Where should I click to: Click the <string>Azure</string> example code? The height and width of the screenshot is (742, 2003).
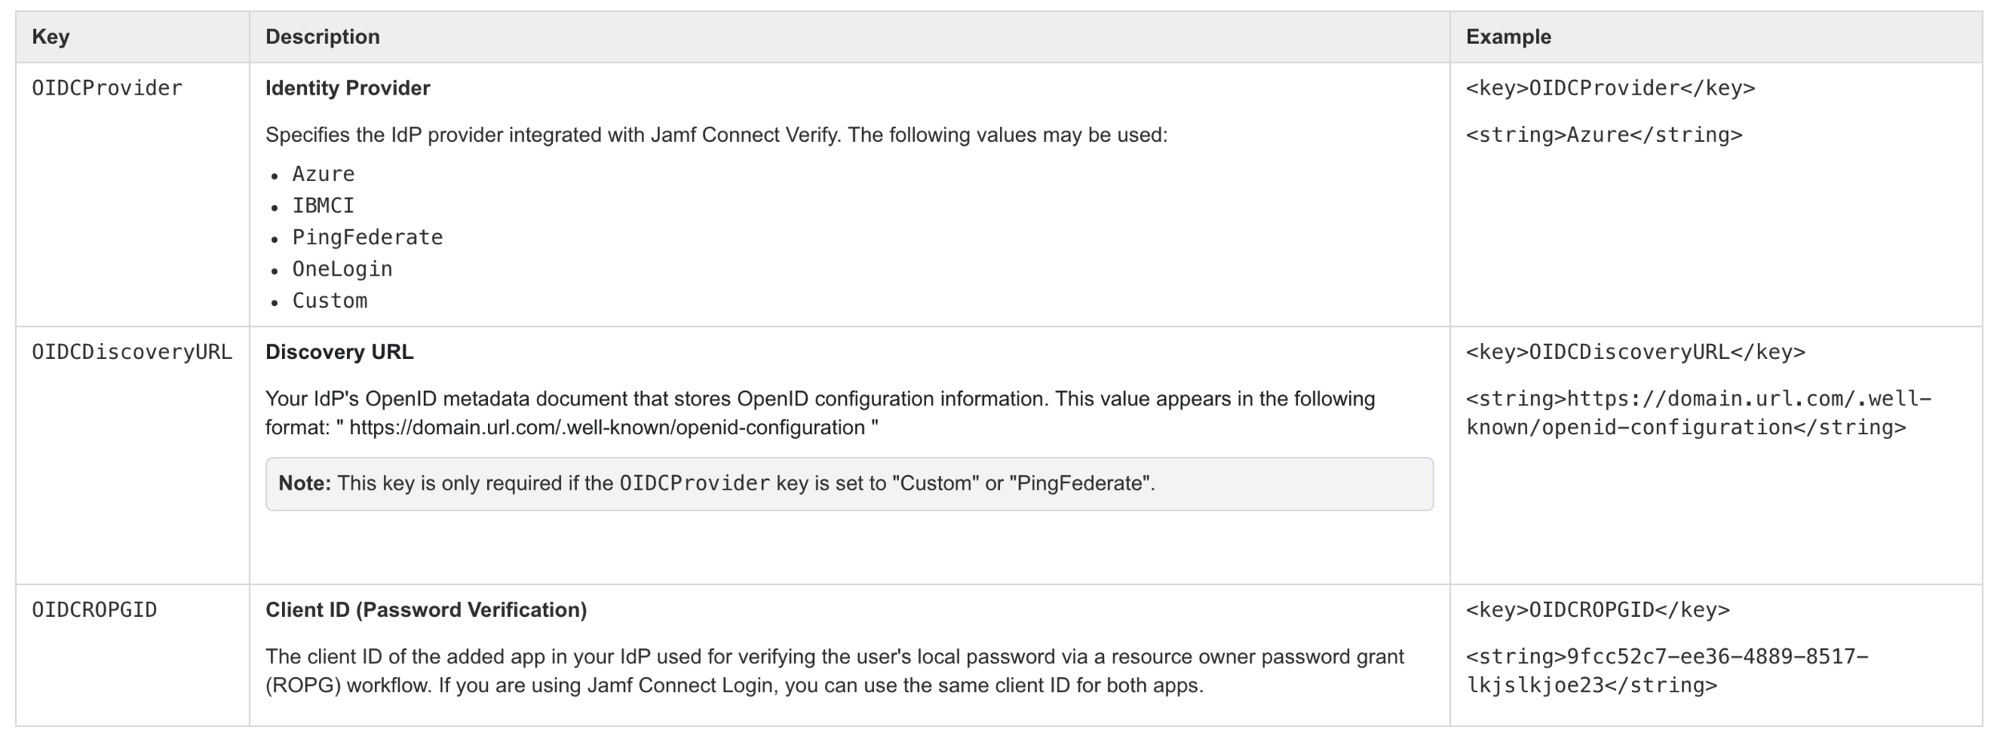pyautogui.click(x=1604, y=135)
